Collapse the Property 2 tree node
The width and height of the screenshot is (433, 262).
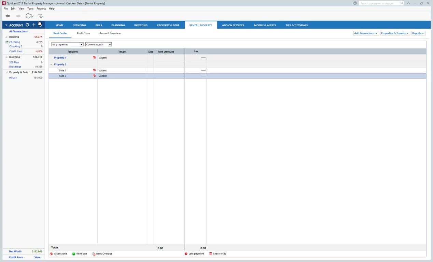point(52,64)
